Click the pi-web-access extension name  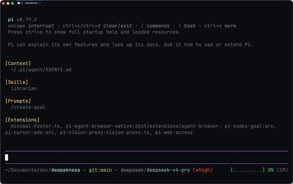click(x=174, y=132)
